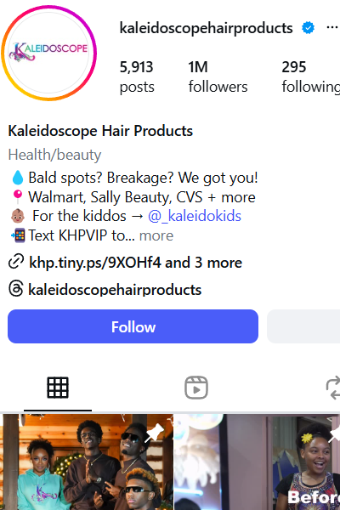The image size is (340, 510).
Task: Click the pin icon on first post
Action: coord(155,432)
